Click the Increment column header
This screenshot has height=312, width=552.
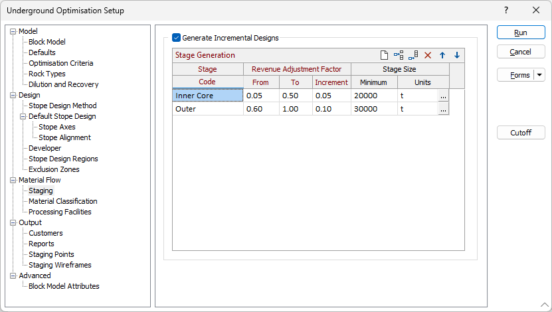click(331, 82)
